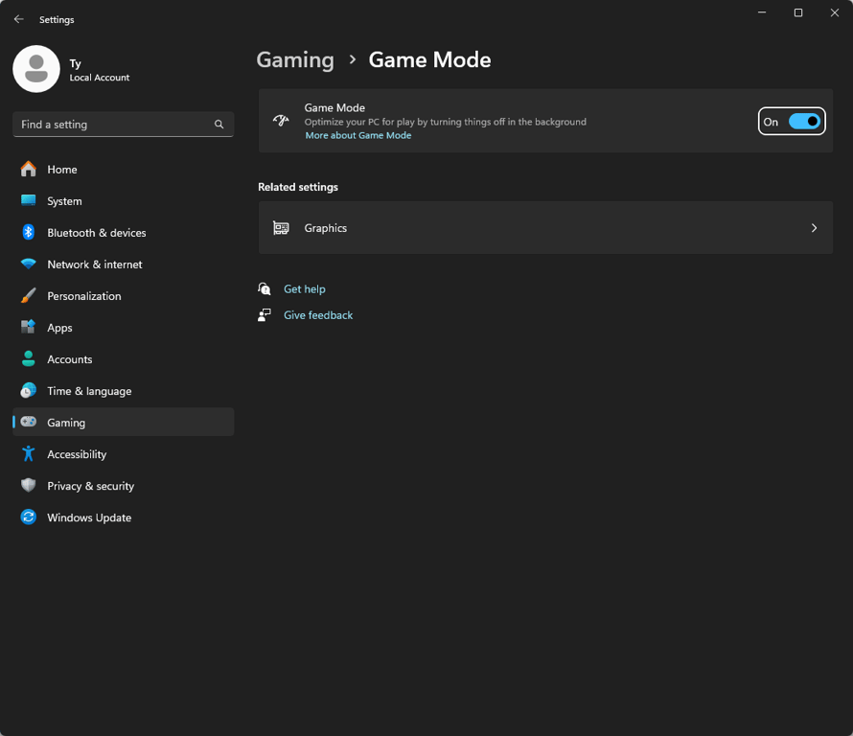This screenshot has width=853, height=736.
Task: Click the Privacy & security shield icon
Action: [29, 485]
